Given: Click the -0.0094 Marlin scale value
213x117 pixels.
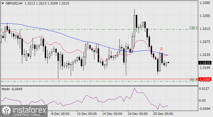Looking at the screenshot, I should point(205,109).
